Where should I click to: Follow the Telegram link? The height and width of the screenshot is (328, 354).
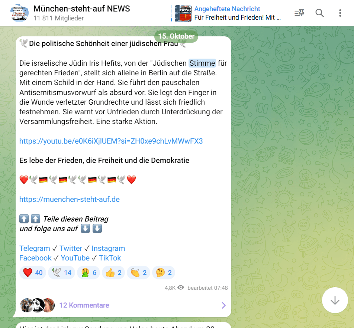tap(35, 248)
